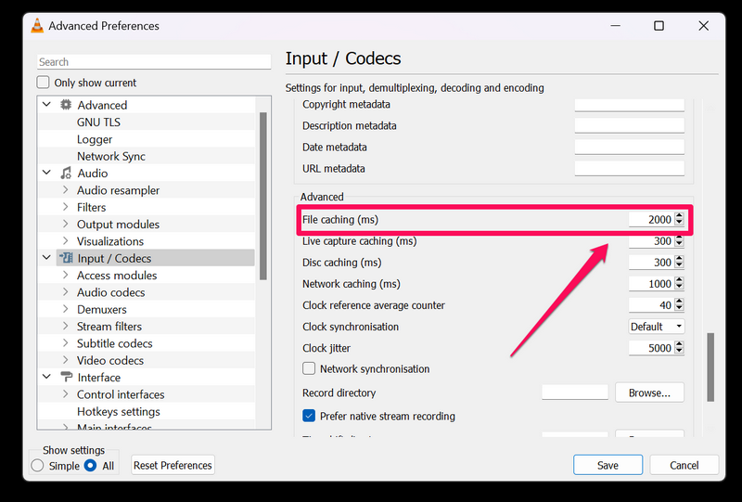The image size is (742, 502).
Task: Check the Network synchronisation checkbox
Action: click(x=310, y=368)
